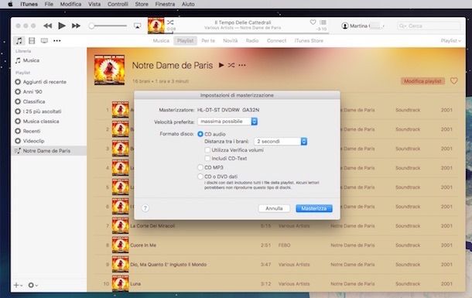The width and height of the screenshot is (472, 298).
Task: Shuffle the Notre Dame de Paris playlist
Action: click(x=231, y=65)
